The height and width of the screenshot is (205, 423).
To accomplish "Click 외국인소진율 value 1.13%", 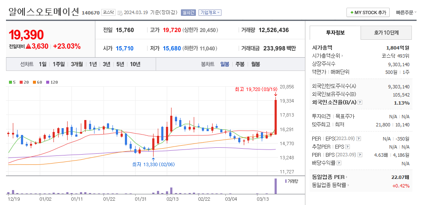I will [402, 102].
